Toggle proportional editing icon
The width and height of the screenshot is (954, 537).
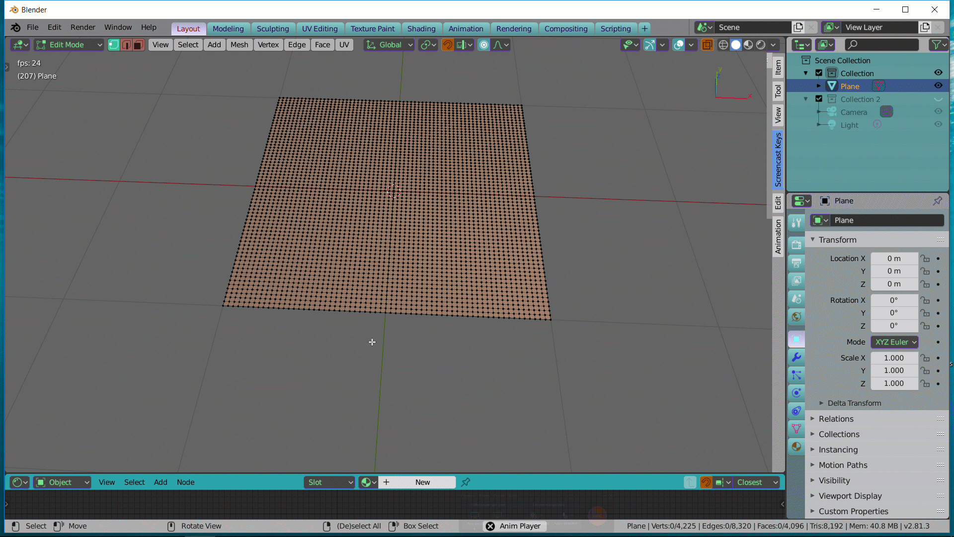[x=484, y=45]
